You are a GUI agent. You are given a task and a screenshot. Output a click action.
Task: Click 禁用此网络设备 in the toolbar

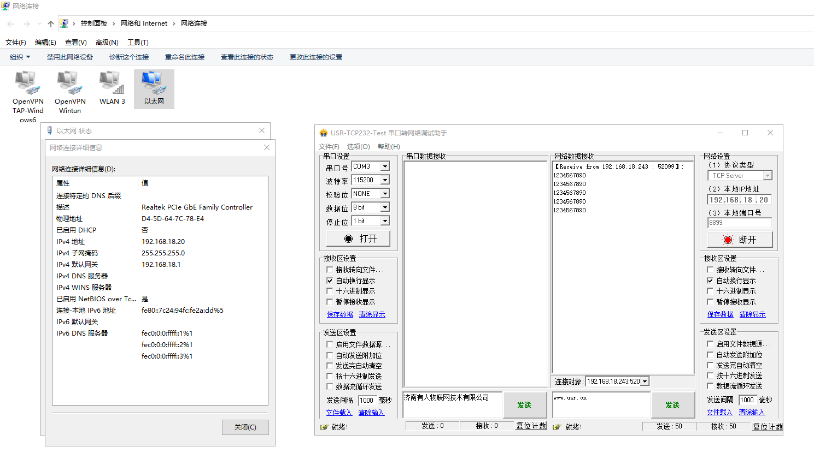[70, 57]
